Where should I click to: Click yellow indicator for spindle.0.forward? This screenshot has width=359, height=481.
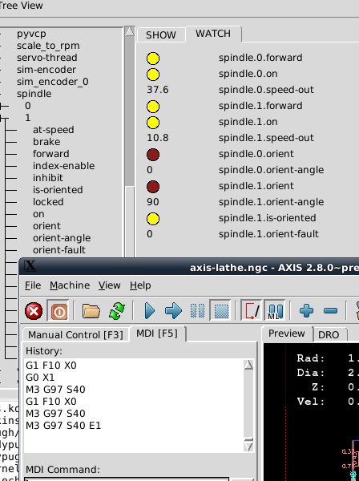click(x=153, y=59)
